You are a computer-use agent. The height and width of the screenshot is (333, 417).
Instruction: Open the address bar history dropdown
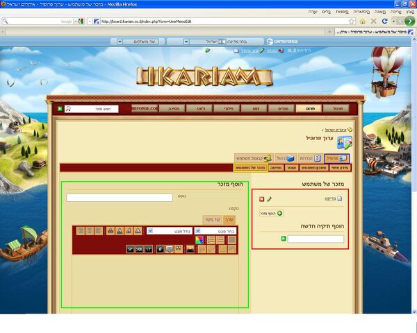pos(90,22)
